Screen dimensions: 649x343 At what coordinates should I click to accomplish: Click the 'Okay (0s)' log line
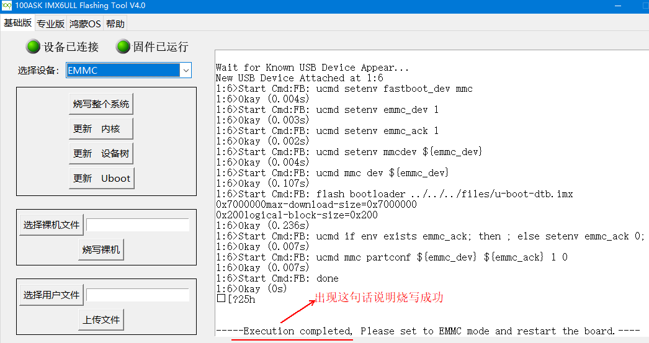coord(251,289)
